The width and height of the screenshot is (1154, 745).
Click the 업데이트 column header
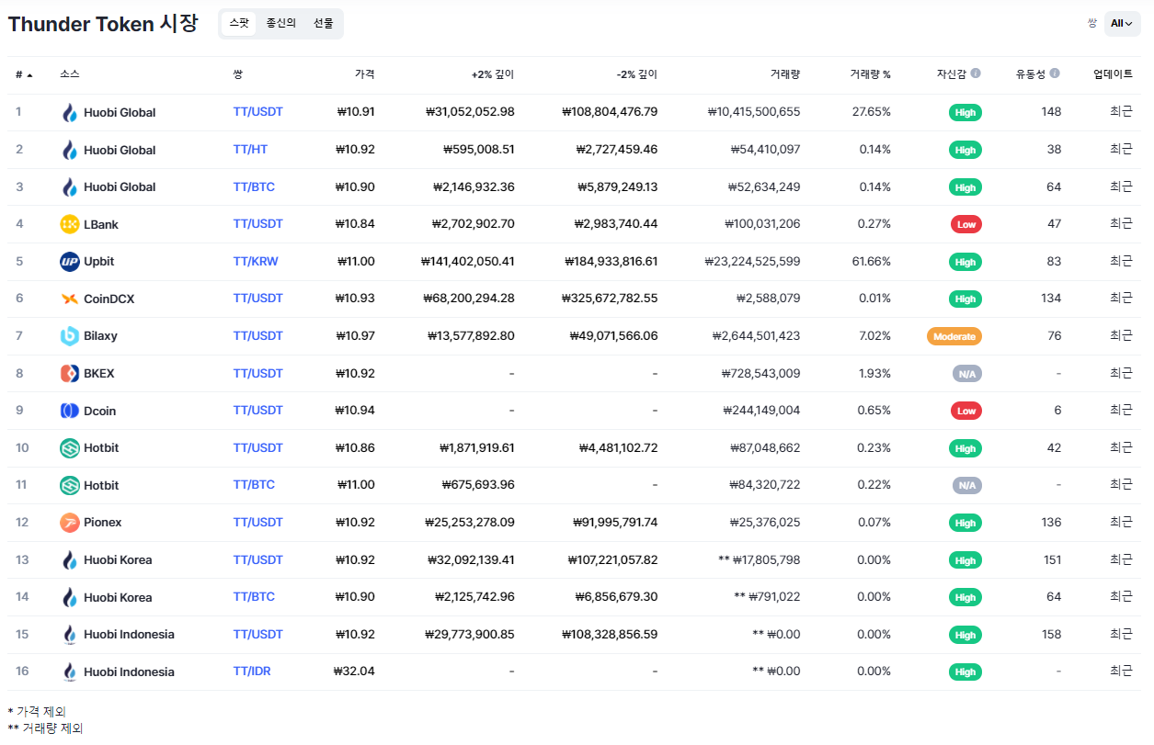[1113, 74]
